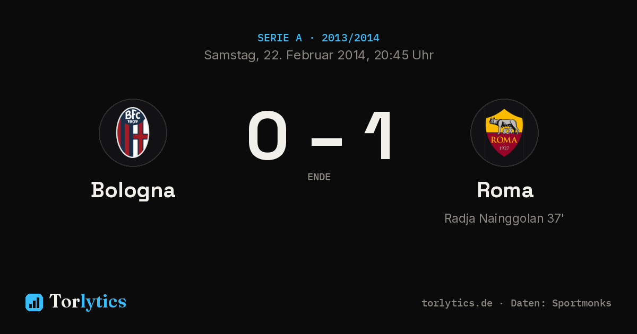Click the 37' goal minute marker
Image resolution: width=637 pixels, height=334 pixels.
pyautogui.click(x=555, y=218)
